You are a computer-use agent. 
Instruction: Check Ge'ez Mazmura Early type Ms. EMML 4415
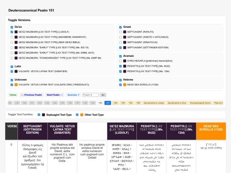click(12, 53)
